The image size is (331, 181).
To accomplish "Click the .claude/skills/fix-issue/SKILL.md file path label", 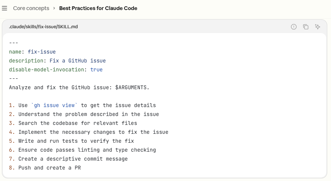I will [x=43, y=27].
